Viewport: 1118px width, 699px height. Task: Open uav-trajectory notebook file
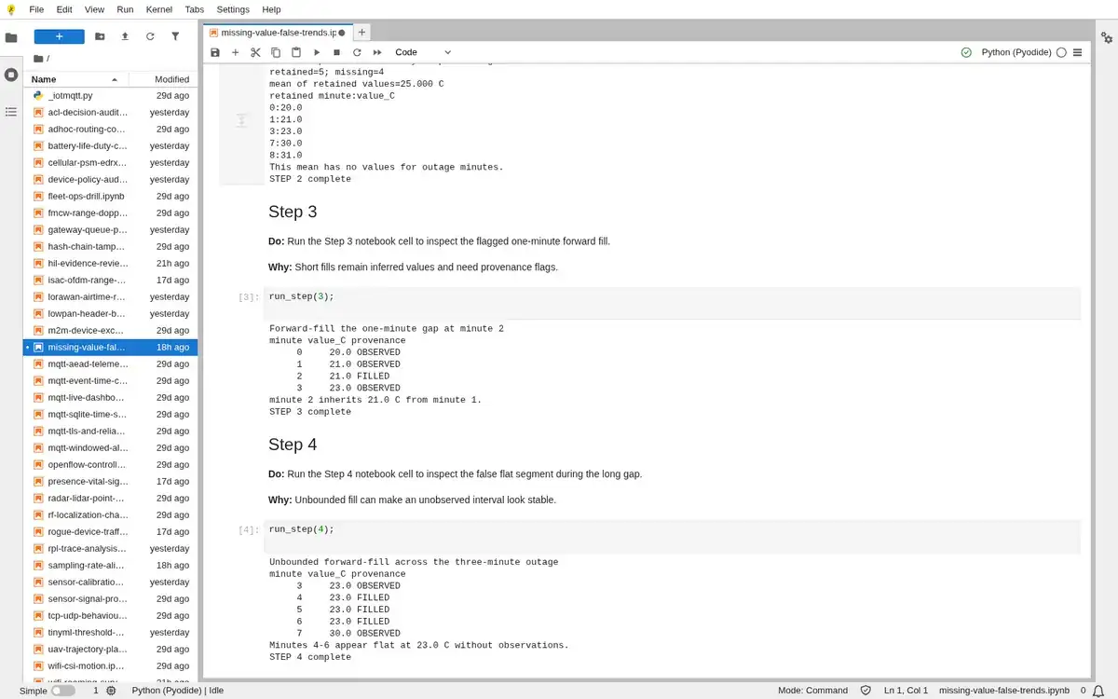pos(111,650)
